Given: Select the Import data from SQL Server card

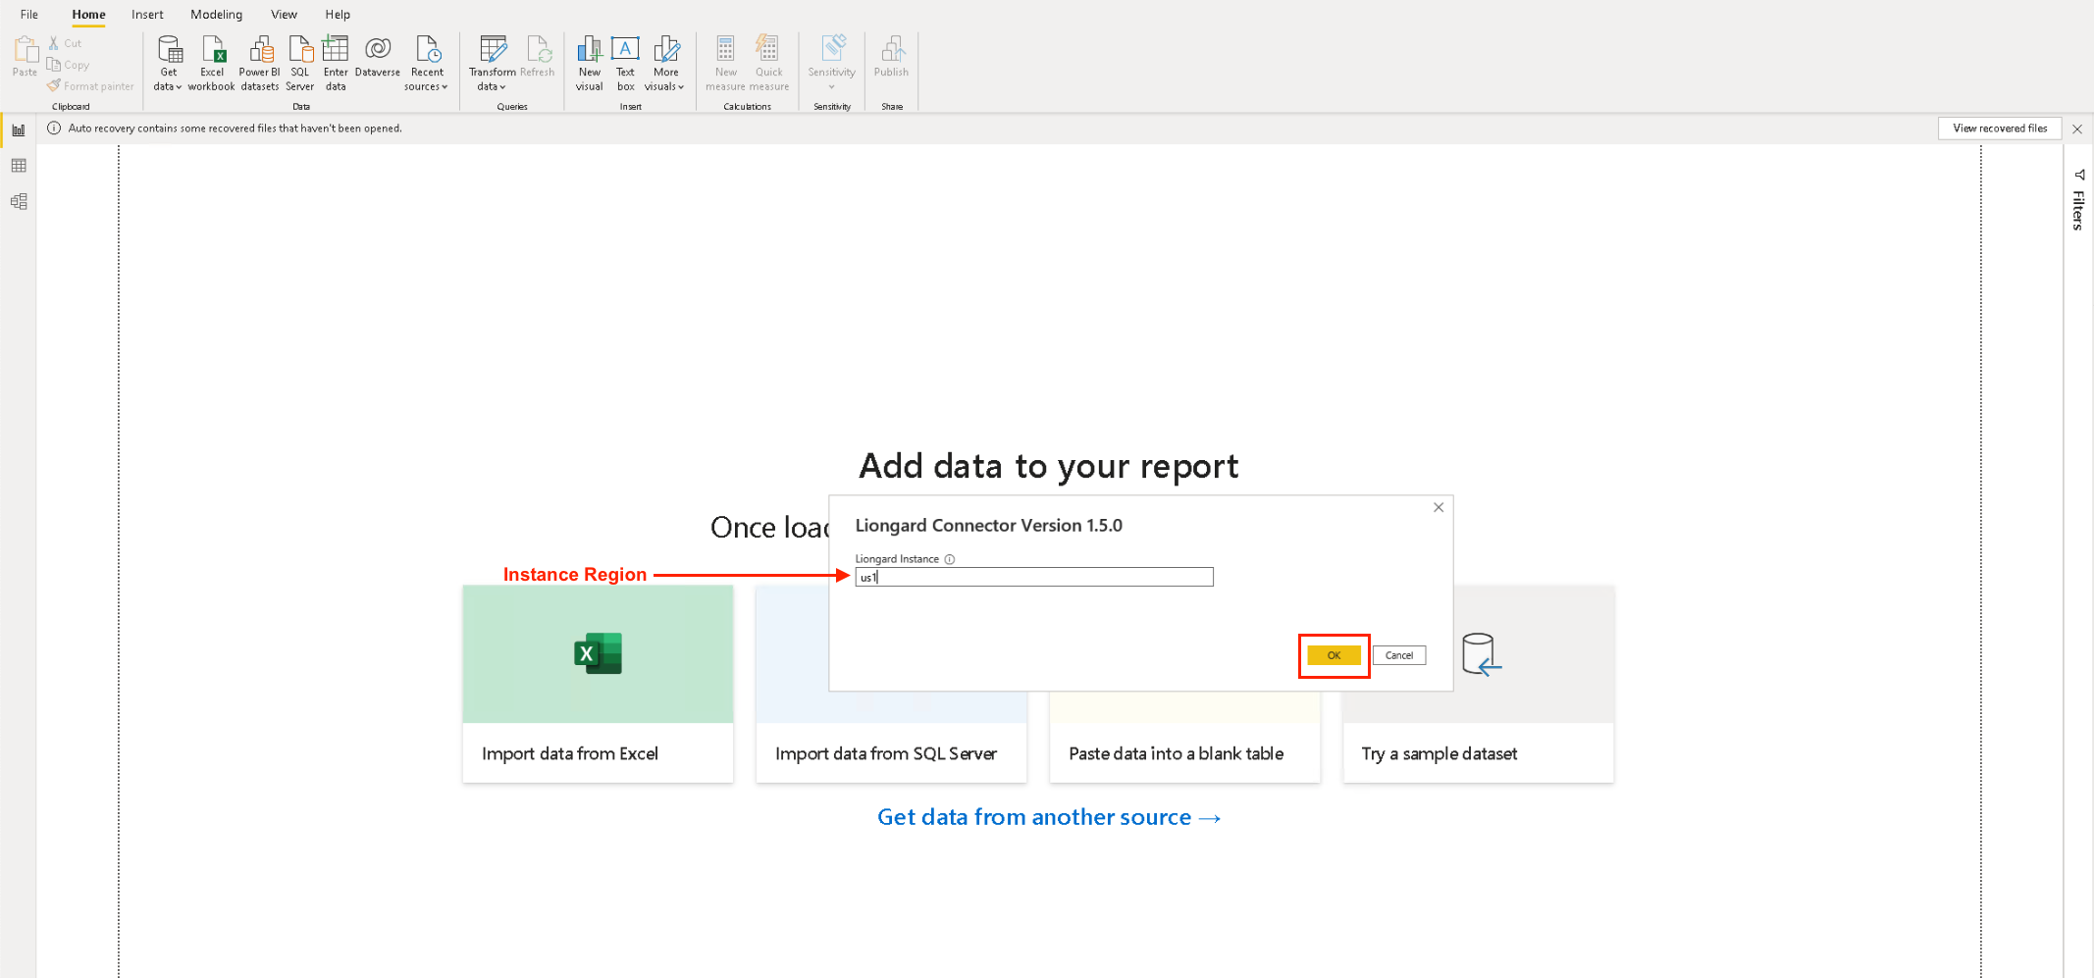Looking at the screenshot, I should pos(891,737).
